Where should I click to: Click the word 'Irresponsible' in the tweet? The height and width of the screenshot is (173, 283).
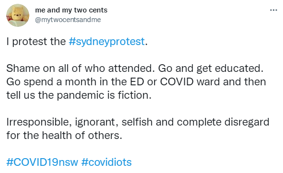click(37, 122)
